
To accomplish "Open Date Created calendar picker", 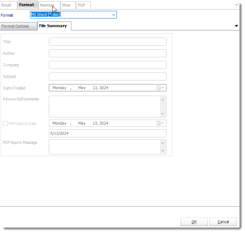I will click(x=160, y=88).
